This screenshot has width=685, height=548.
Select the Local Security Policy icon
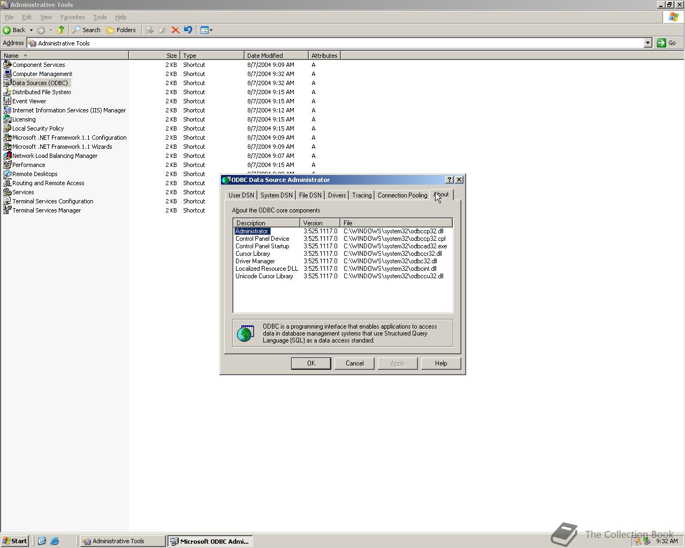7,128
